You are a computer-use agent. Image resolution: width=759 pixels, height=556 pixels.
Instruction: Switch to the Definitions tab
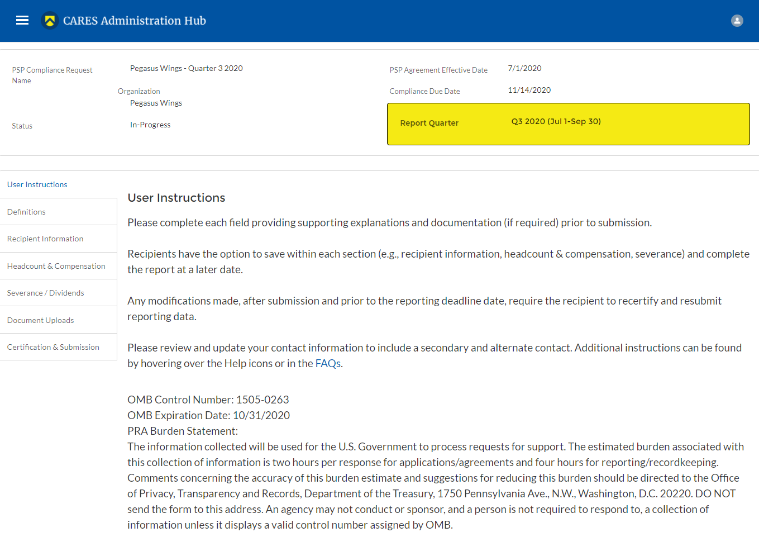click(x=26, y=212)
